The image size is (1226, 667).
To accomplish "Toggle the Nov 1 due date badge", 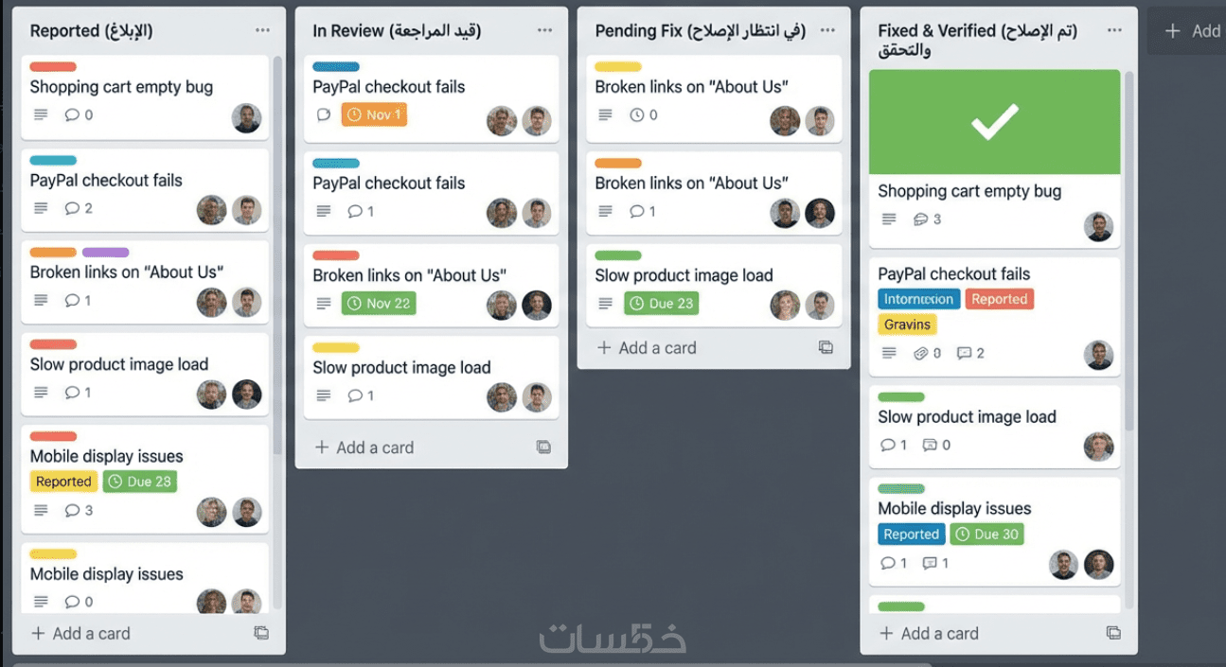I will [x=374, y=114].
